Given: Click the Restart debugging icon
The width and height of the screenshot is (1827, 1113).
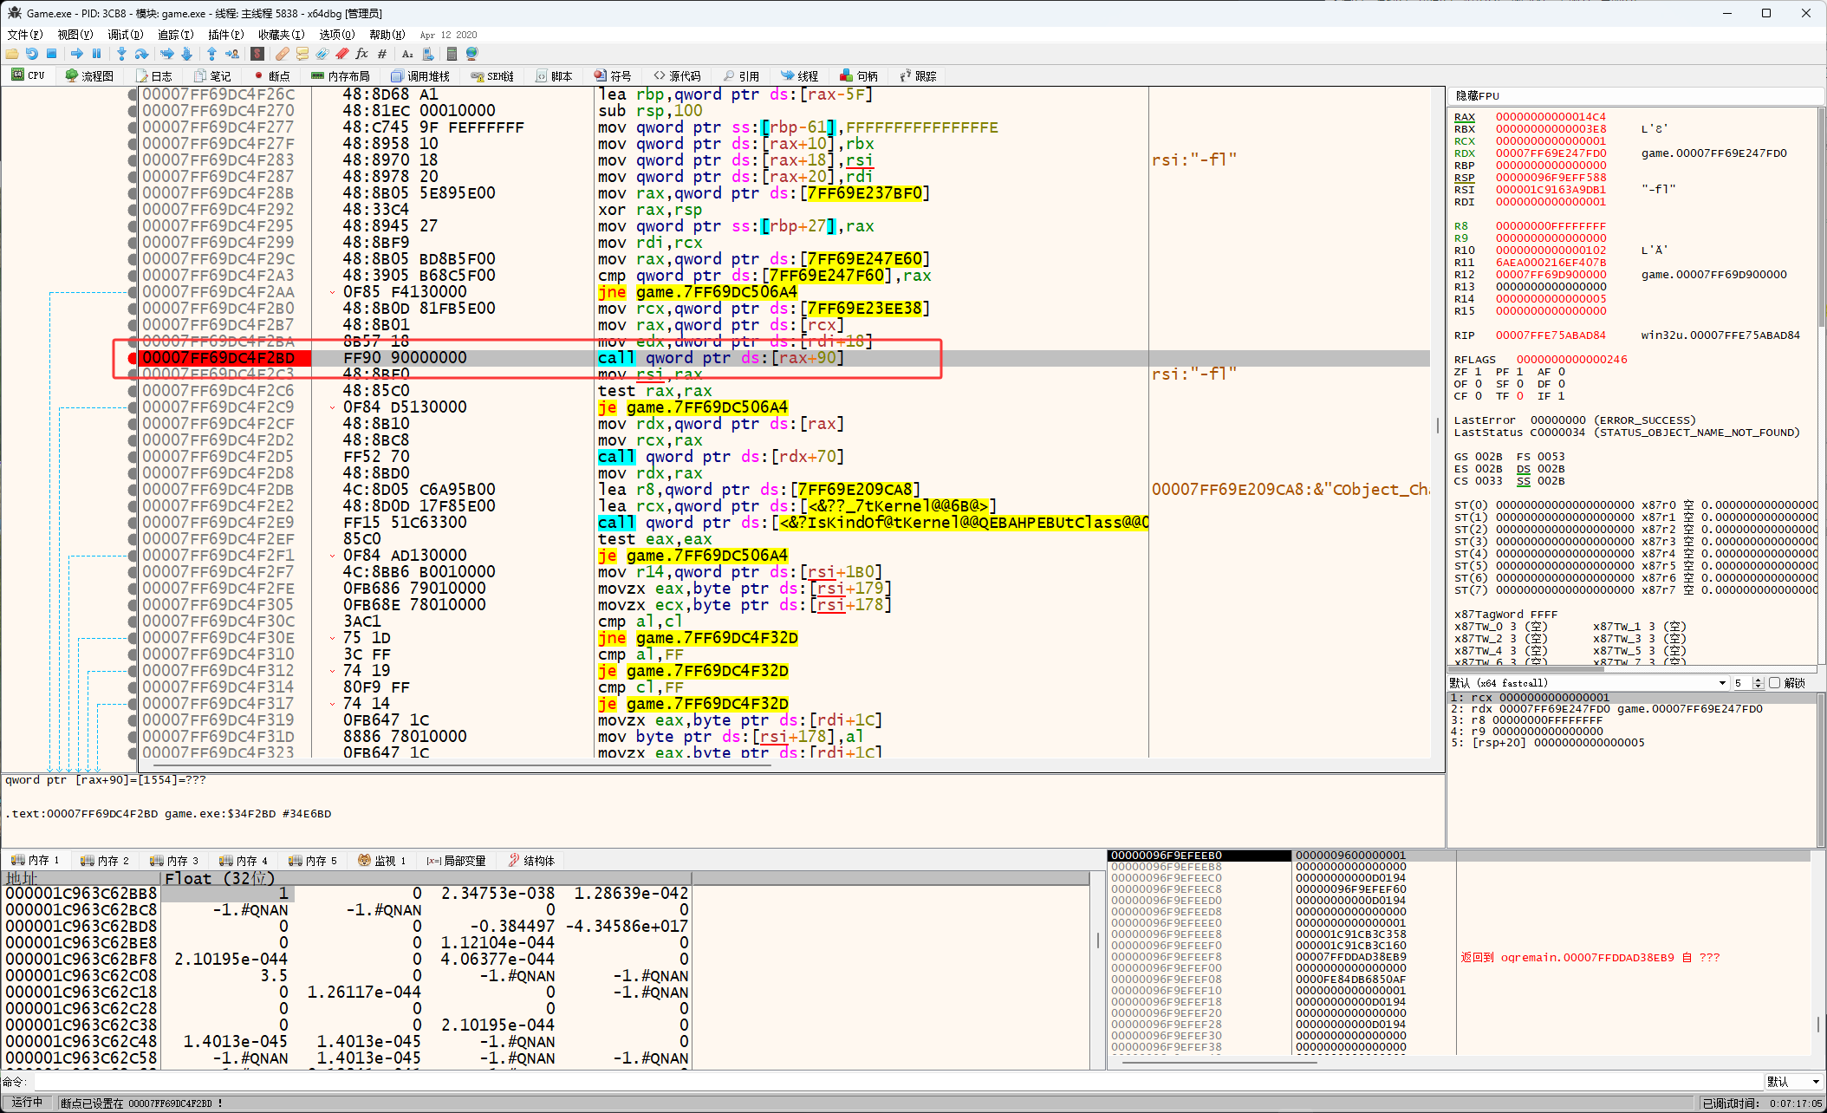Looking at the screenshot, I should [x=32, y=54].
